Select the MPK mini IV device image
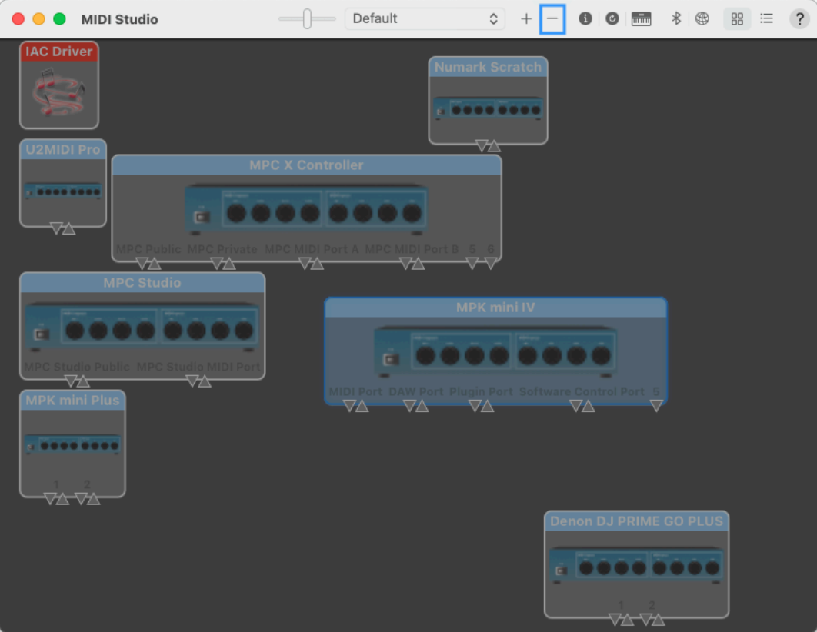This screenshot has height=632, width=817. tap(495, 351)
